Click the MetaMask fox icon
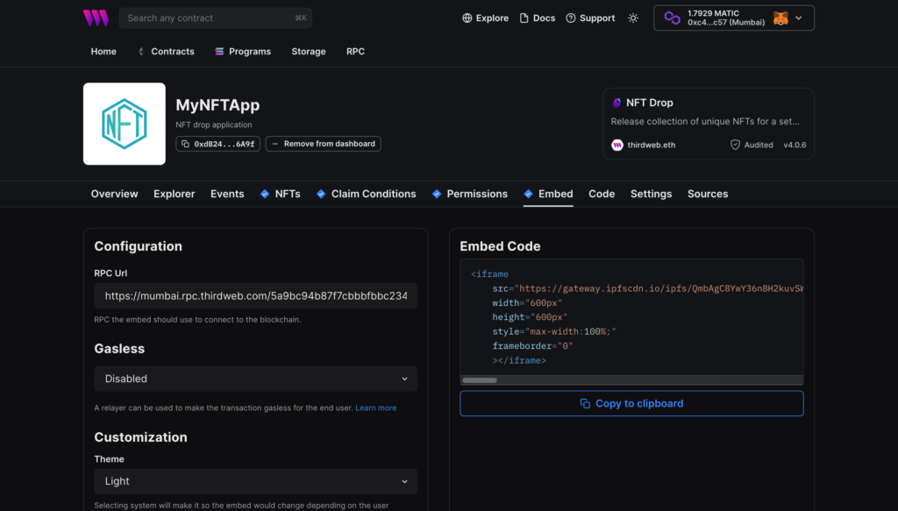Screen dimensions: 898x511 click(780, 18)
